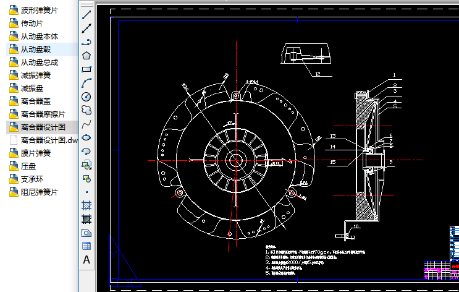Select the 减振盘 folder
The width and height of the screenshot is (459, 292).
coord(27,88)
